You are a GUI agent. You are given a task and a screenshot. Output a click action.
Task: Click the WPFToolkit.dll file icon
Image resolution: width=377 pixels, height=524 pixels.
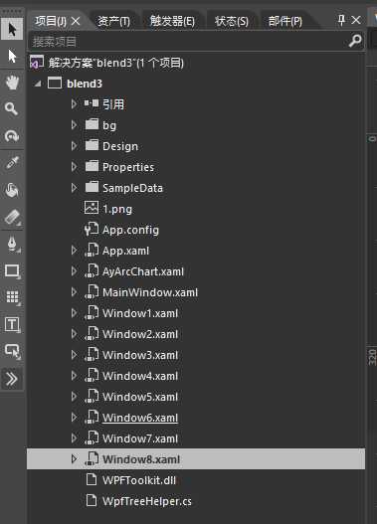[x=92, y=480]
